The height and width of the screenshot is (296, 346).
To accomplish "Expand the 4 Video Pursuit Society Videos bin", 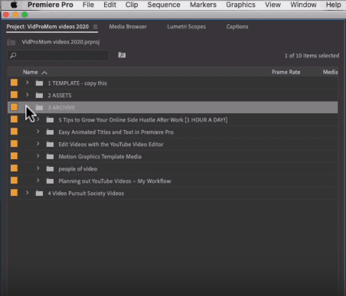I will (28, 193).
